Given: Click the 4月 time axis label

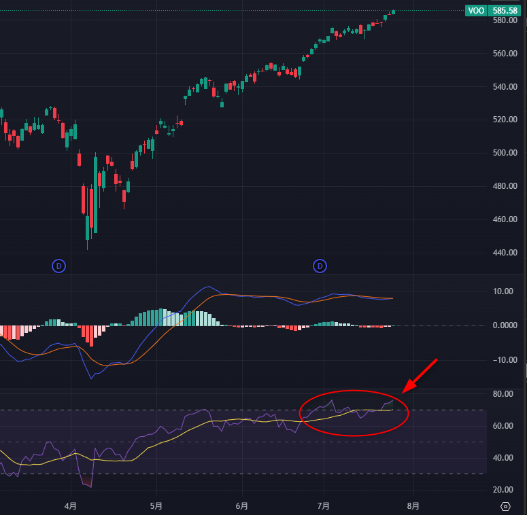Looking at the screenshot, I should (x=70, y=506).
